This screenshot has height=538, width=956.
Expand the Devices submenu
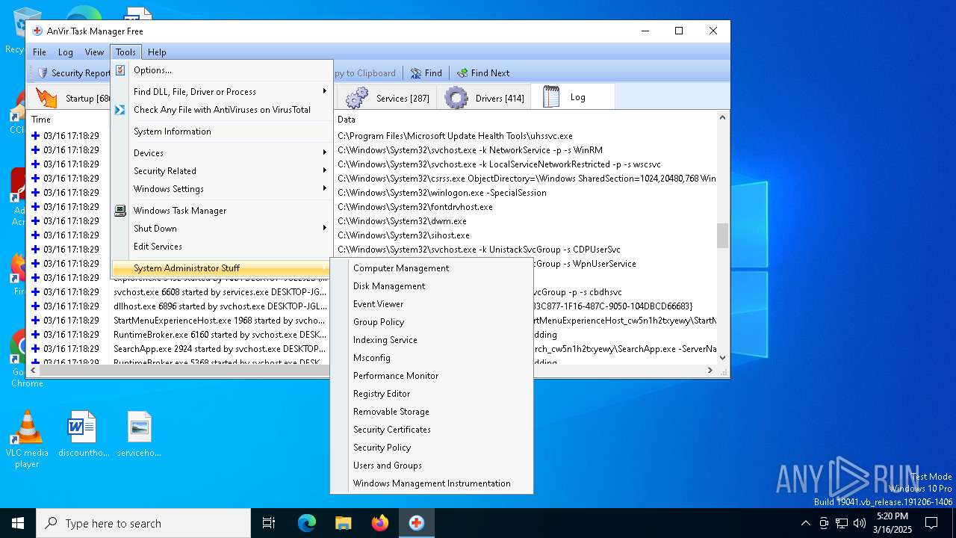221,153
